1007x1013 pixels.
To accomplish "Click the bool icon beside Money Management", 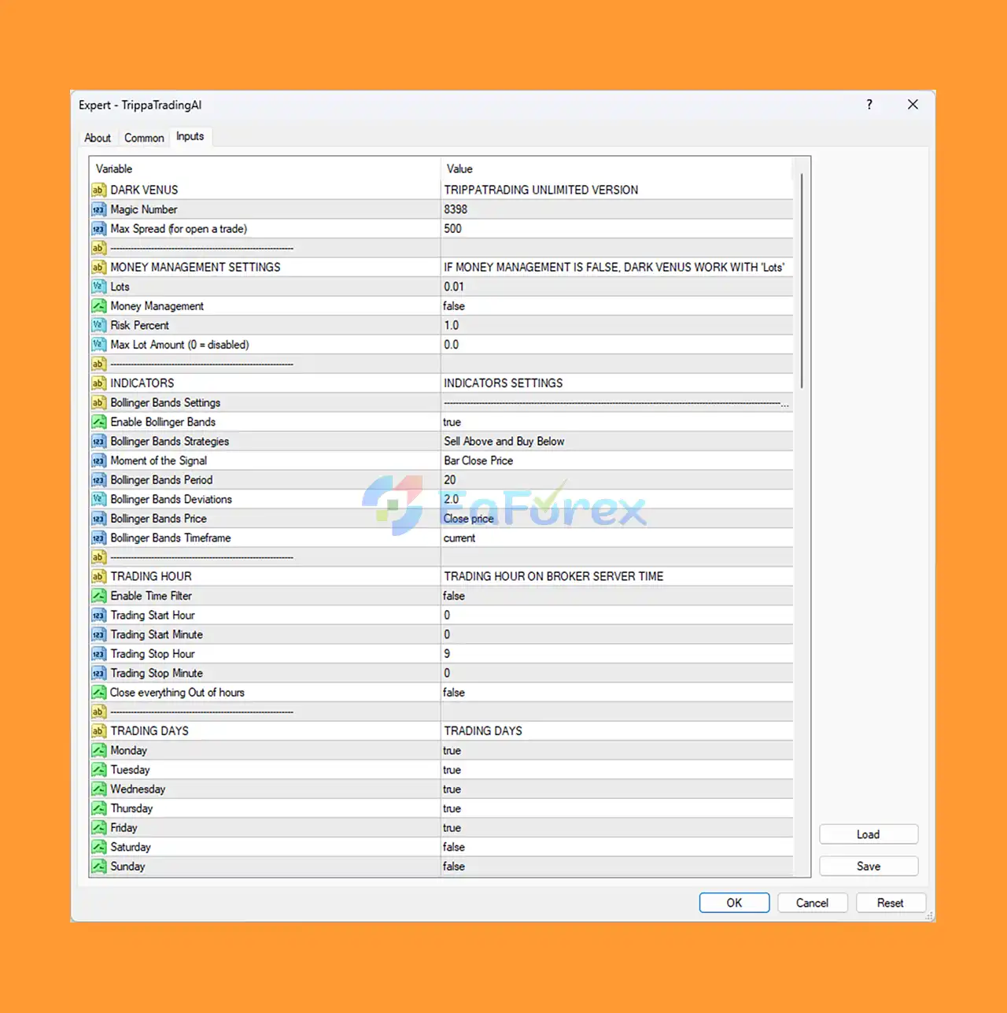I will [x=98, y=305].
